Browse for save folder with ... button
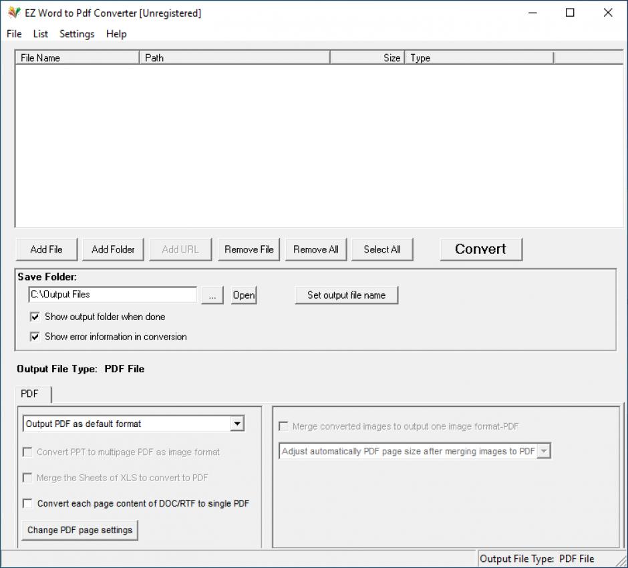Image resolution: width=628 pixels, height=568 pixels. [x=212, y=295]
